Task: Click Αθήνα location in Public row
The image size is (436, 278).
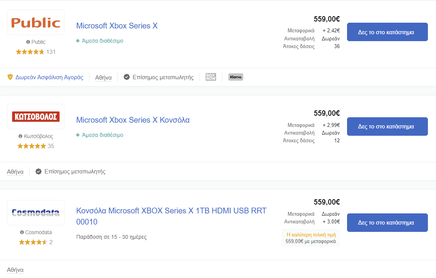Action: 104,78
